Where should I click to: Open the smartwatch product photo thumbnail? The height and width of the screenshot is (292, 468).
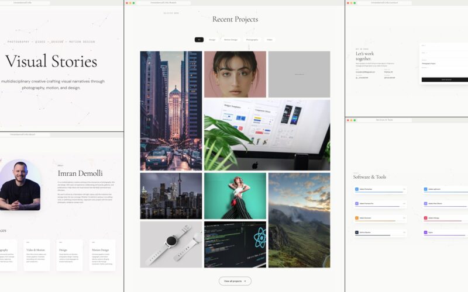[x=171, y=244]
